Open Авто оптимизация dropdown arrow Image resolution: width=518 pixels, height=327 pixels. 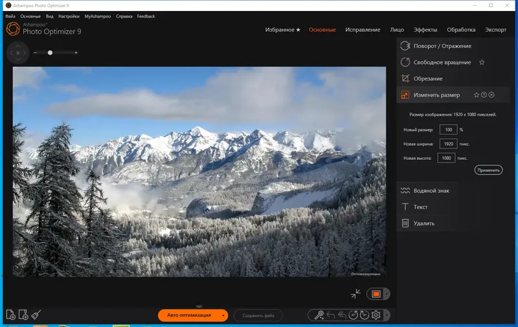pyautogui.click(x=223, y=315)
